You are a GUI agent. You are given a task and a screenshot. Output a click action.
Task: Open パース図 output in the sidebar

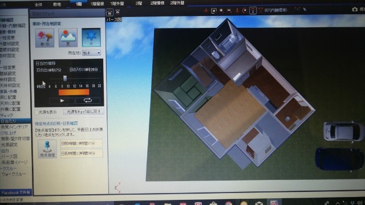pos(9,157)
